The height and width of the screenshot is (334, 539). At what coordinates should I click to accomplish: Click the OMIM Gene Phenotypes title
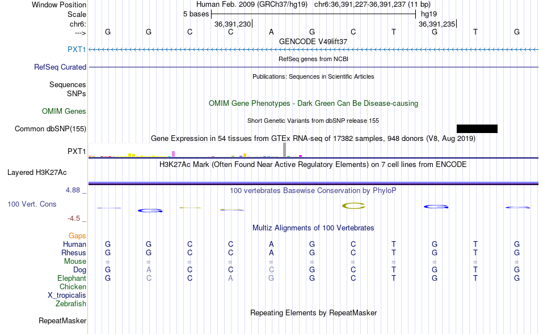pos(313,103)
